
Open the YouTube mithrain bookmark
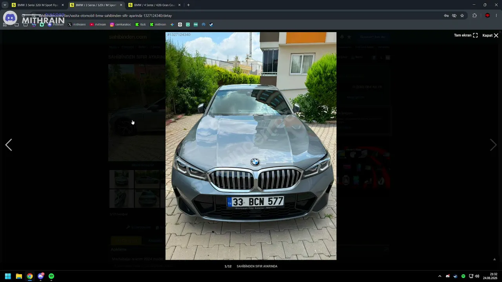98,24
